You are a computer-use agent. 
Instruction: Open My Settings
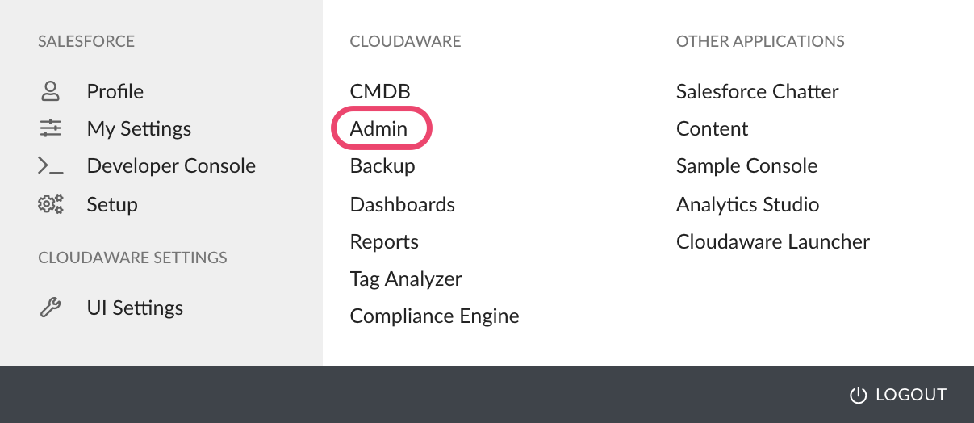pyautogui.click(x=139, y=128)
